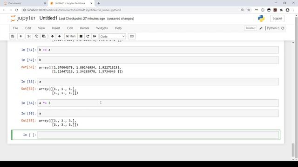Viewport: 298px width, 167px height.
Task: Copy selected cells icon
Action: [x=36, y=36]
